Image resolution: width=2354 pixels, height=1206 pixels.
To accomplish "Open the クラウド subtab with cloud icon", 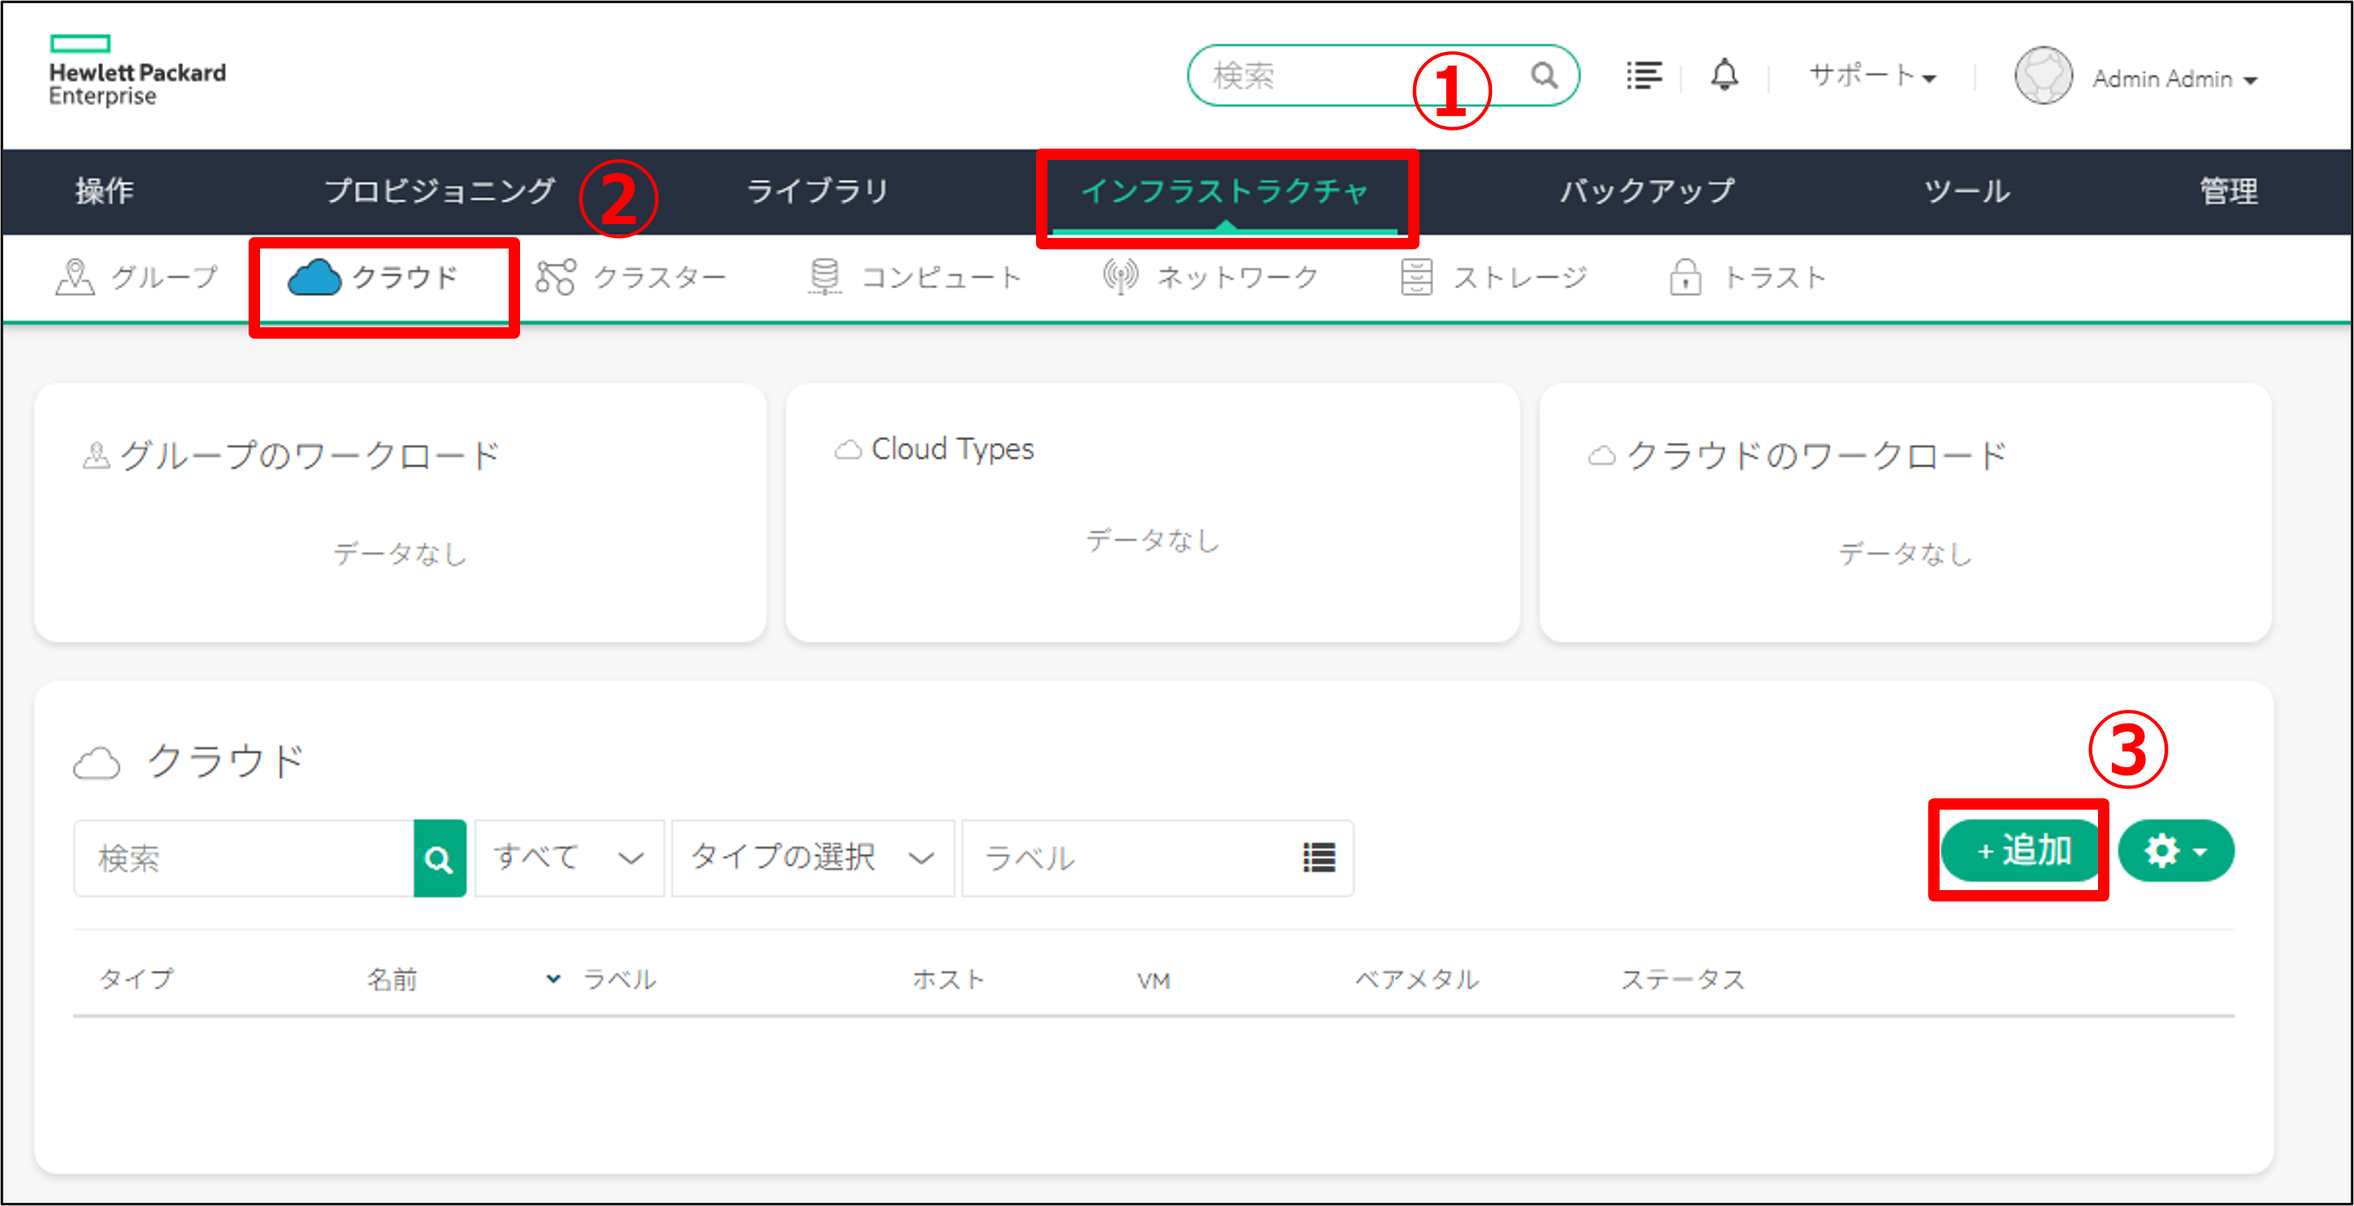I will pos(375,277).
